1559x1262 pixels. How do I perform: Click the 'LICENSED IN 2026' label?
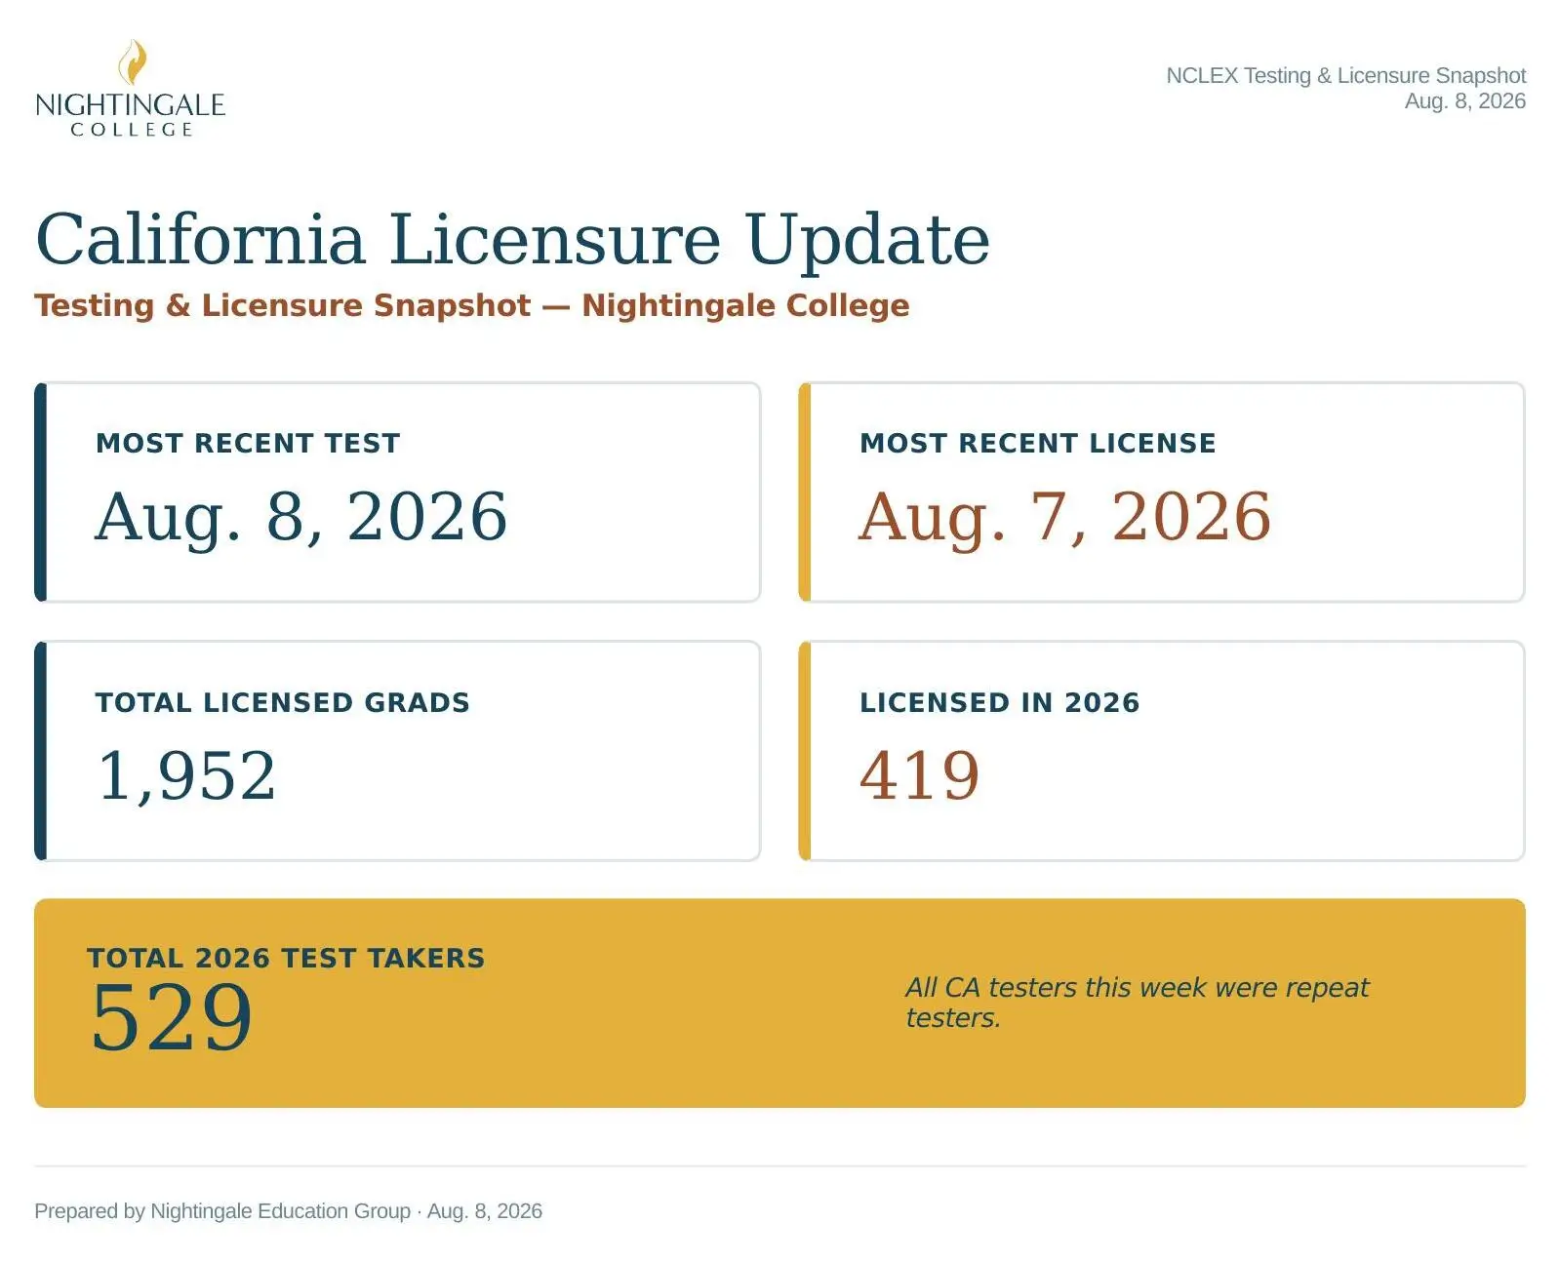click(1000, 702)
